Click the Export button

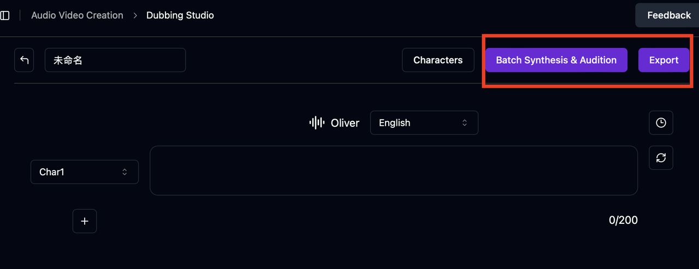pyautogui.click(x=664, y=60)
